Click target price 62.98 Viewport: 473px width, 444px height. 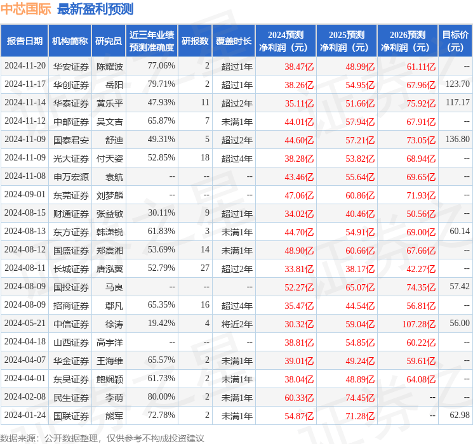click(460, 415)
